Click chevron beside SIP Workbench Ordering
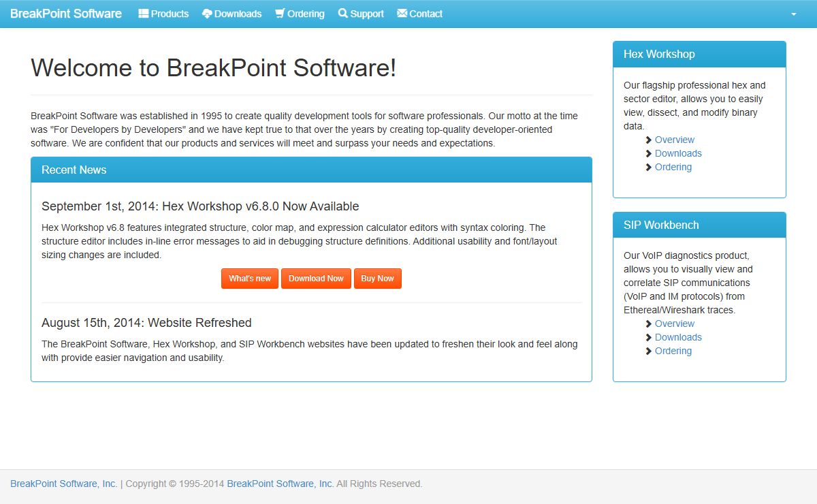 (x=649, y=351)
